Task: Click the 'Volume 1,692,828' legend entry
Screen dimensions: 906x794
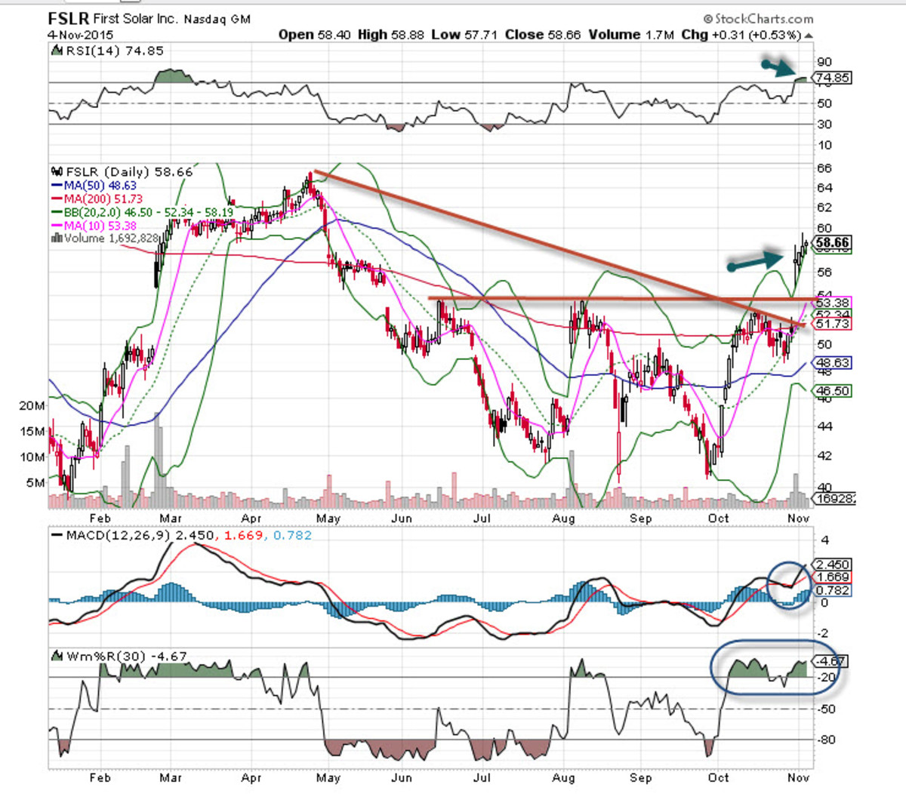Action: point(111,239)
